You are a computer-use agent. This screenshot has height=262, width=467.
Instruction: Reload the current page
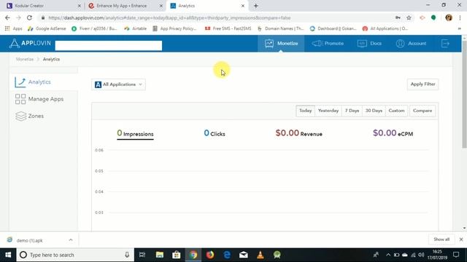(29, 17)
